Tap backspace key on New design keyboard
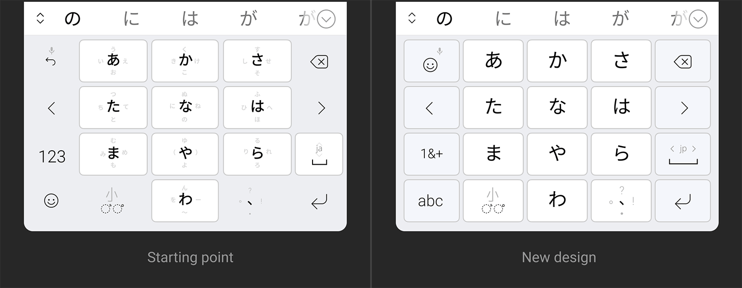Image resolution: width=742 pixels, height=288 pixels. point(683,61)
